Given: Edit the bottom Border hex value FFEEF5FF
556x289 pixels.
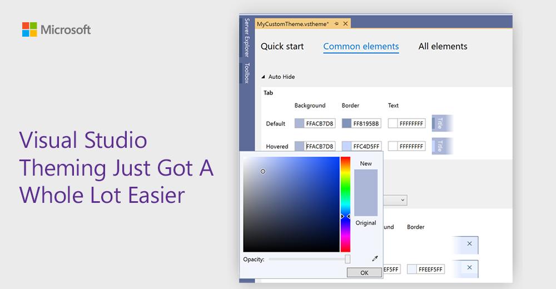Looking at the screenshot, I should coord(430,269).
